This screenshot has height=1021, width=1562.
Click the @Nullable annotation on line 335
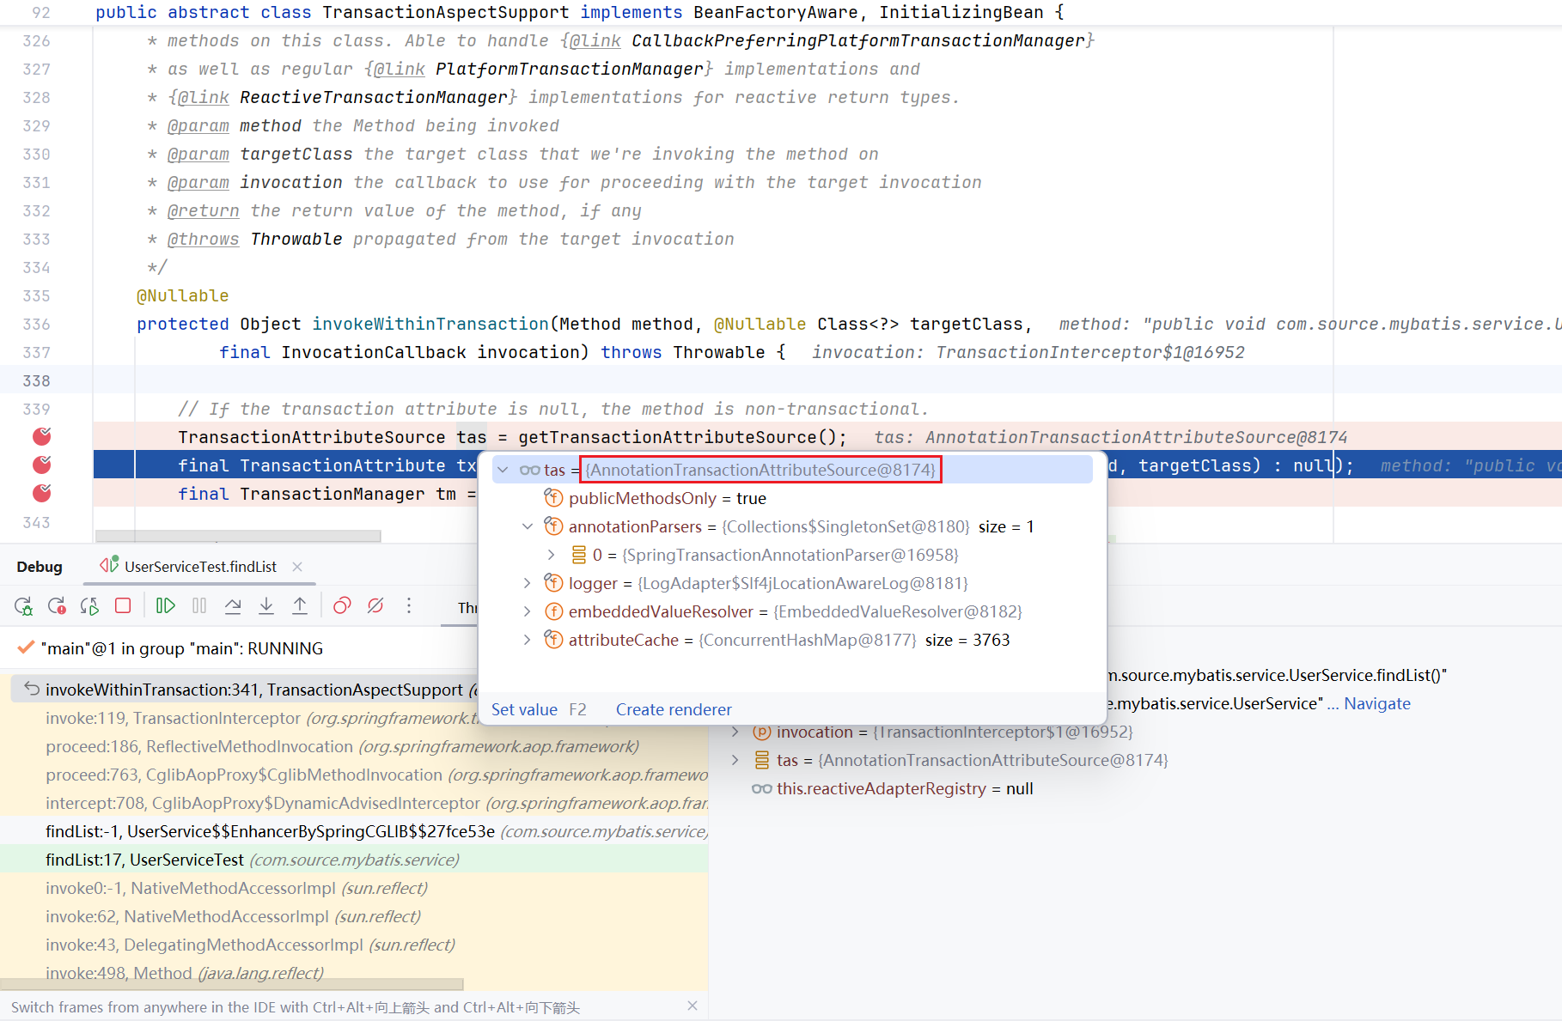coord(182,295)
